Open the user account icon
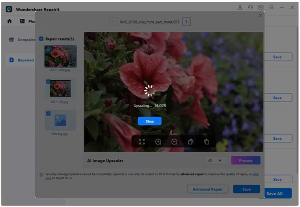The image size is (300, 207). pos(240,7)
